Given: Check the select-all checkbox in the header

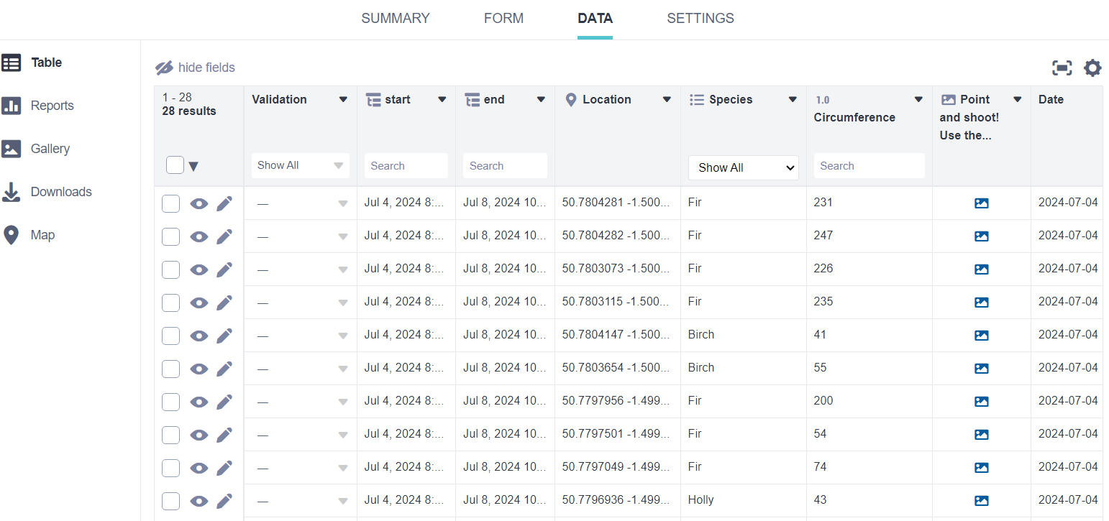Looking at the screenshot, I should [x=175, y=165].
